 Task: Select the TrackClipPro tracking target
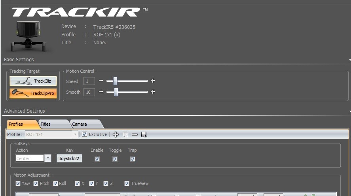(x=33, y=93)
